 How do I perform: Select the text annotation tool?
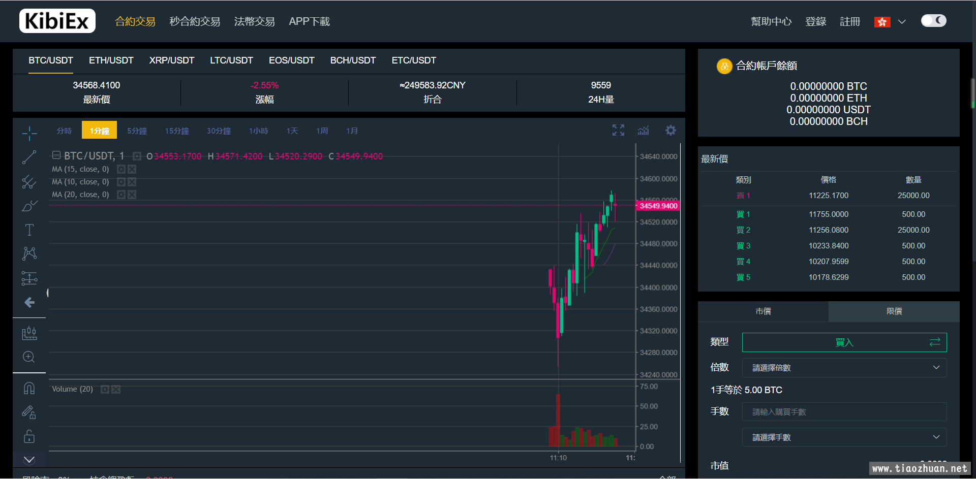tap(29, 230)
